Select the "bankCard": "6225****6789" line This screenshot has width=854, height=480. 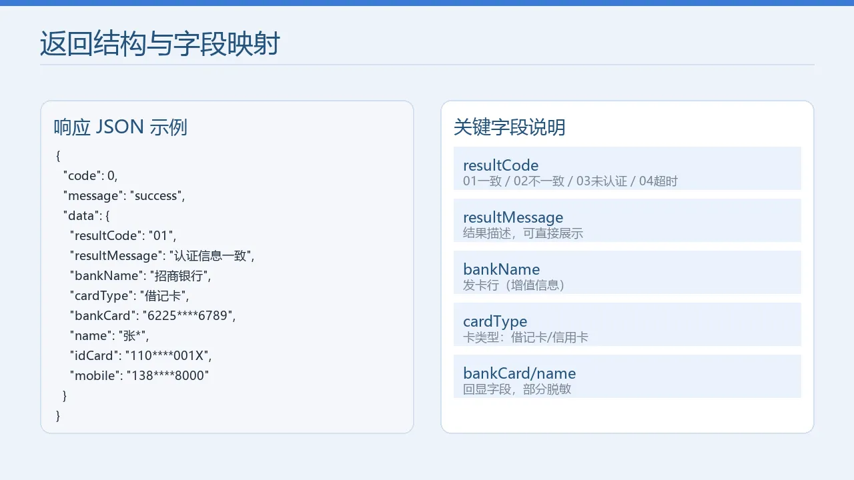(x=153, y=316)
